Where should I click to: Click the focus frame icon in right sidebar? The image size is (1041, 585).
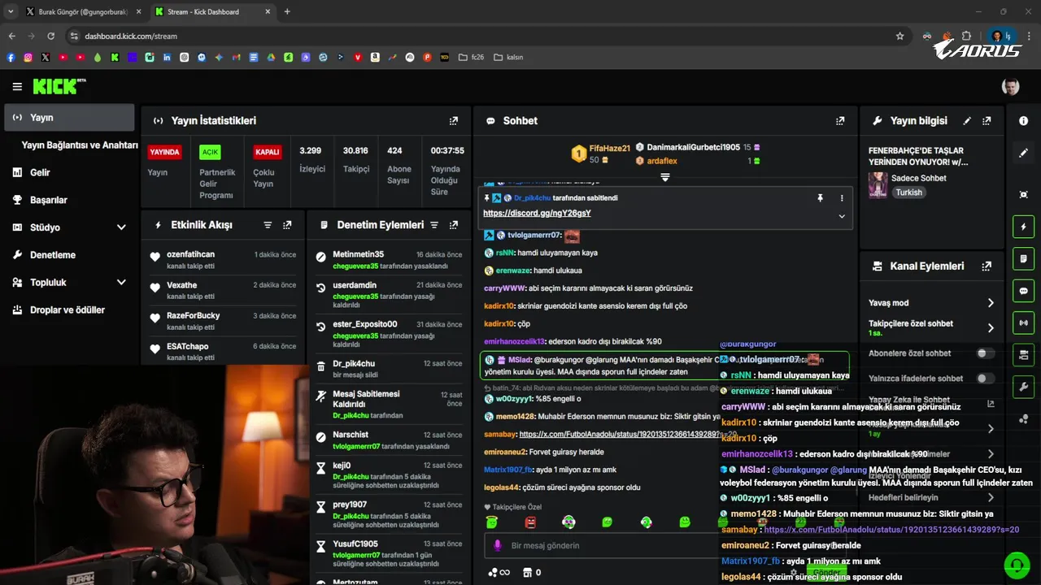(x=1023, y=194)
